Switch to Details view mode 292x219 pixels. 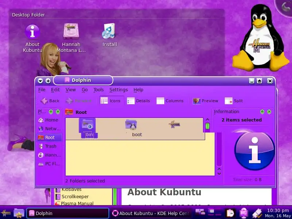(x=138, y=101)
